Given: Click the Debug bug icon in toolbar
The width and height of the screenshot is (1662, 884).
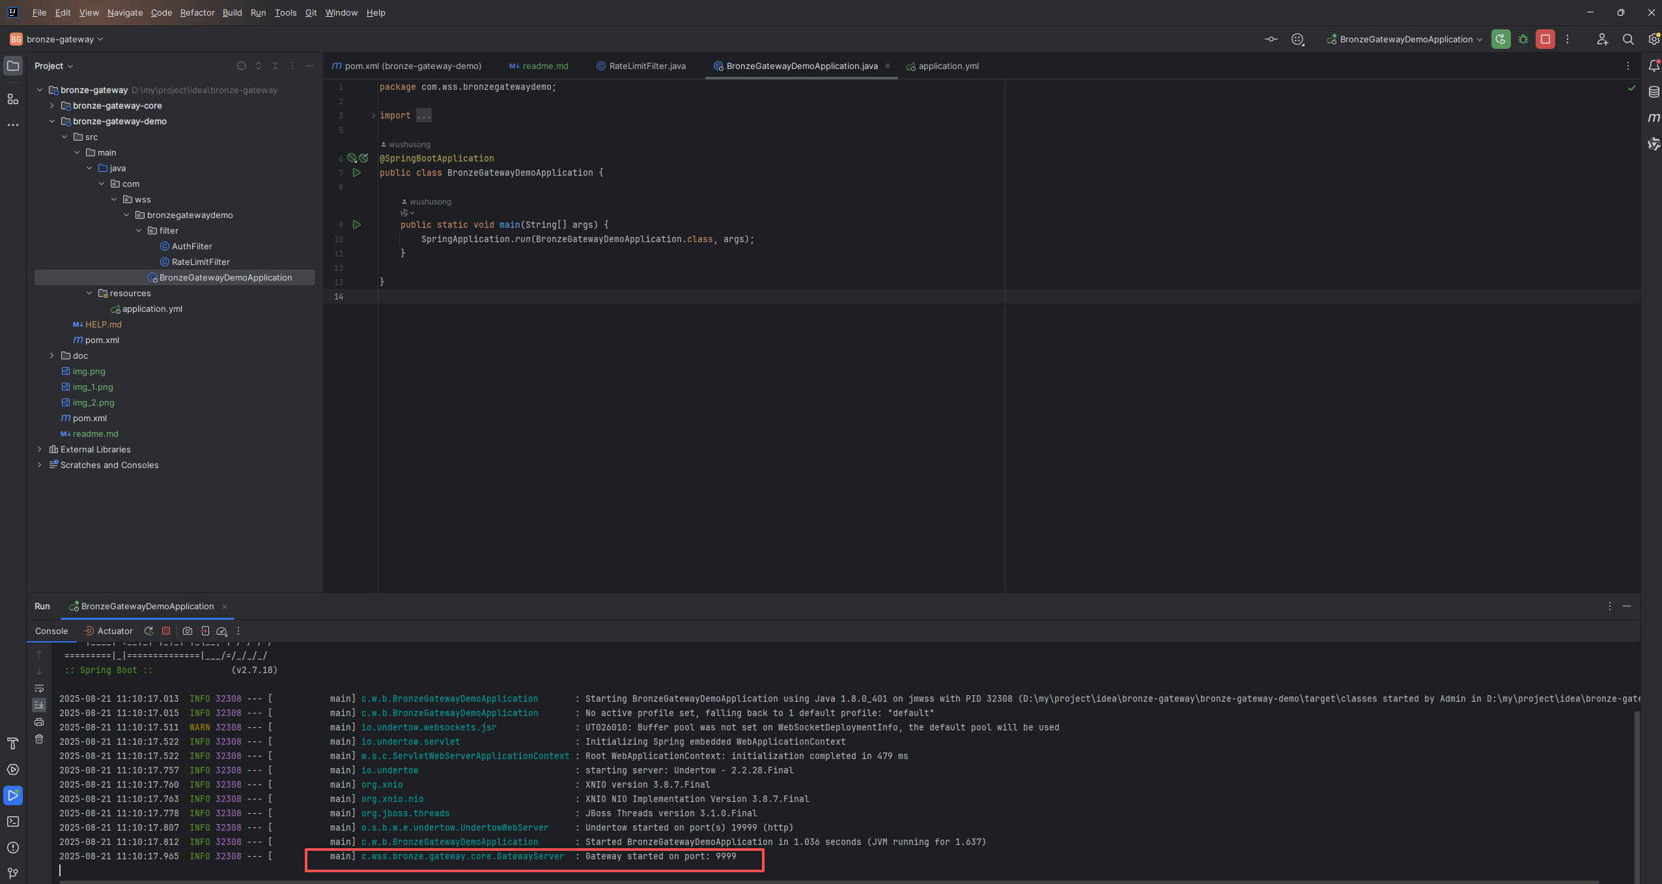Looking at the screenshot, I should 1523,39.
